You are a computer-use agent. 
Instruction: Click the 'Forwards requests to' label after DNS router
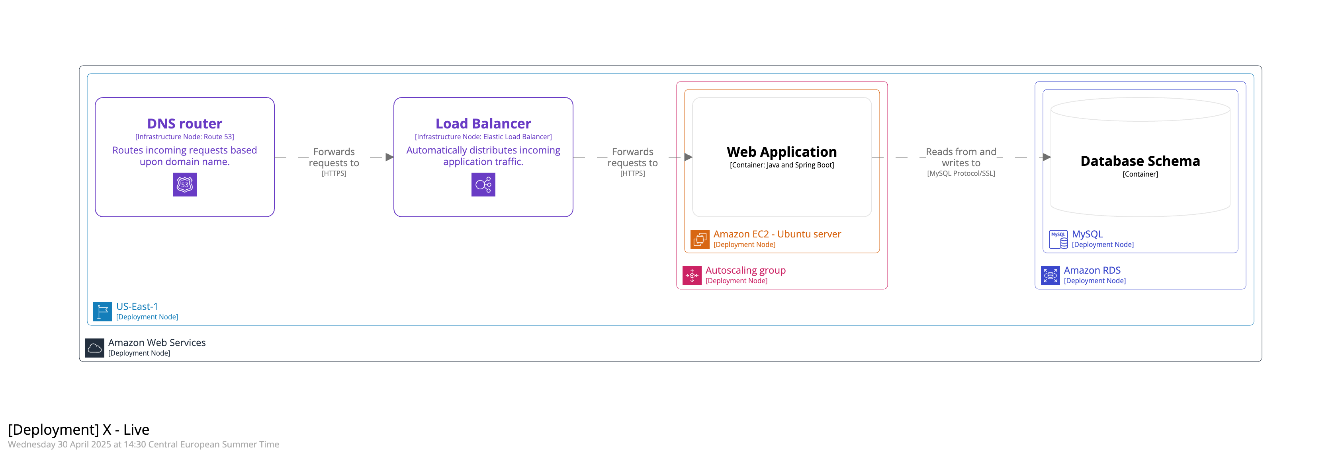coord(334,157)
